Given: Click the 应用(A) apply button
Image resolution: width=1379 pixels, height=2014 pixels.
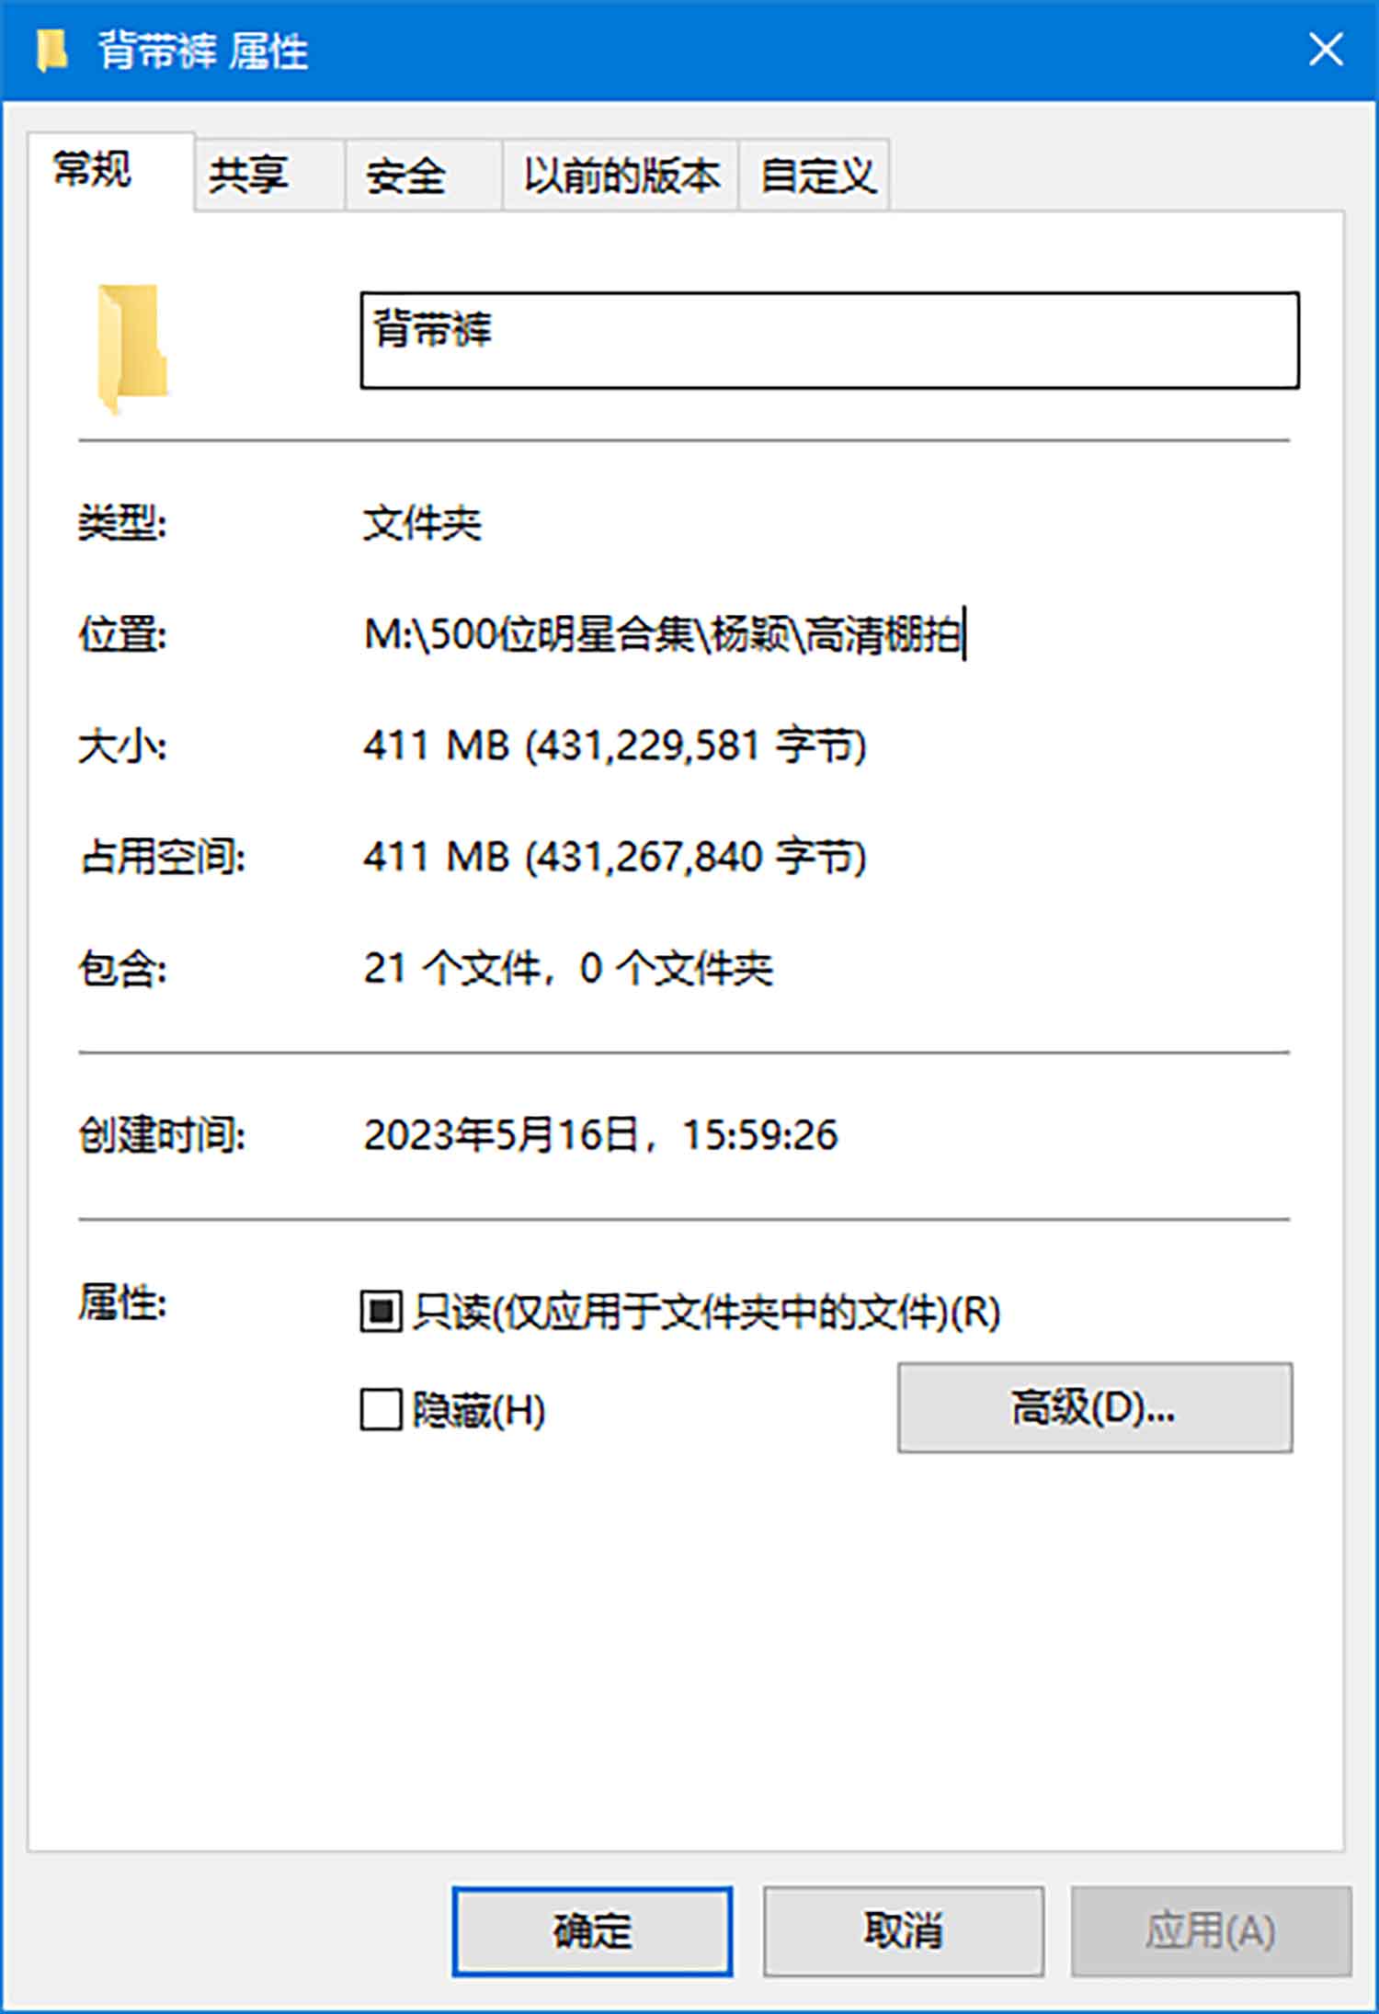Looking at the screenshot, I should pos(1211,1930).
